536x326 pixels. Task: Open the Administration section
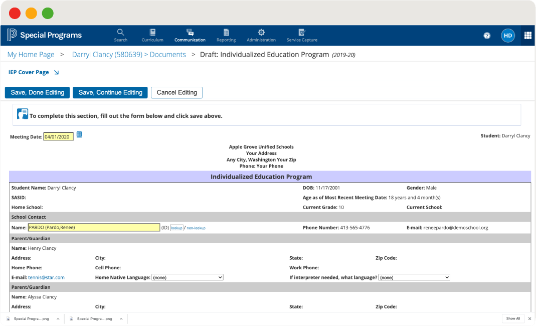[x=261, y=35]
